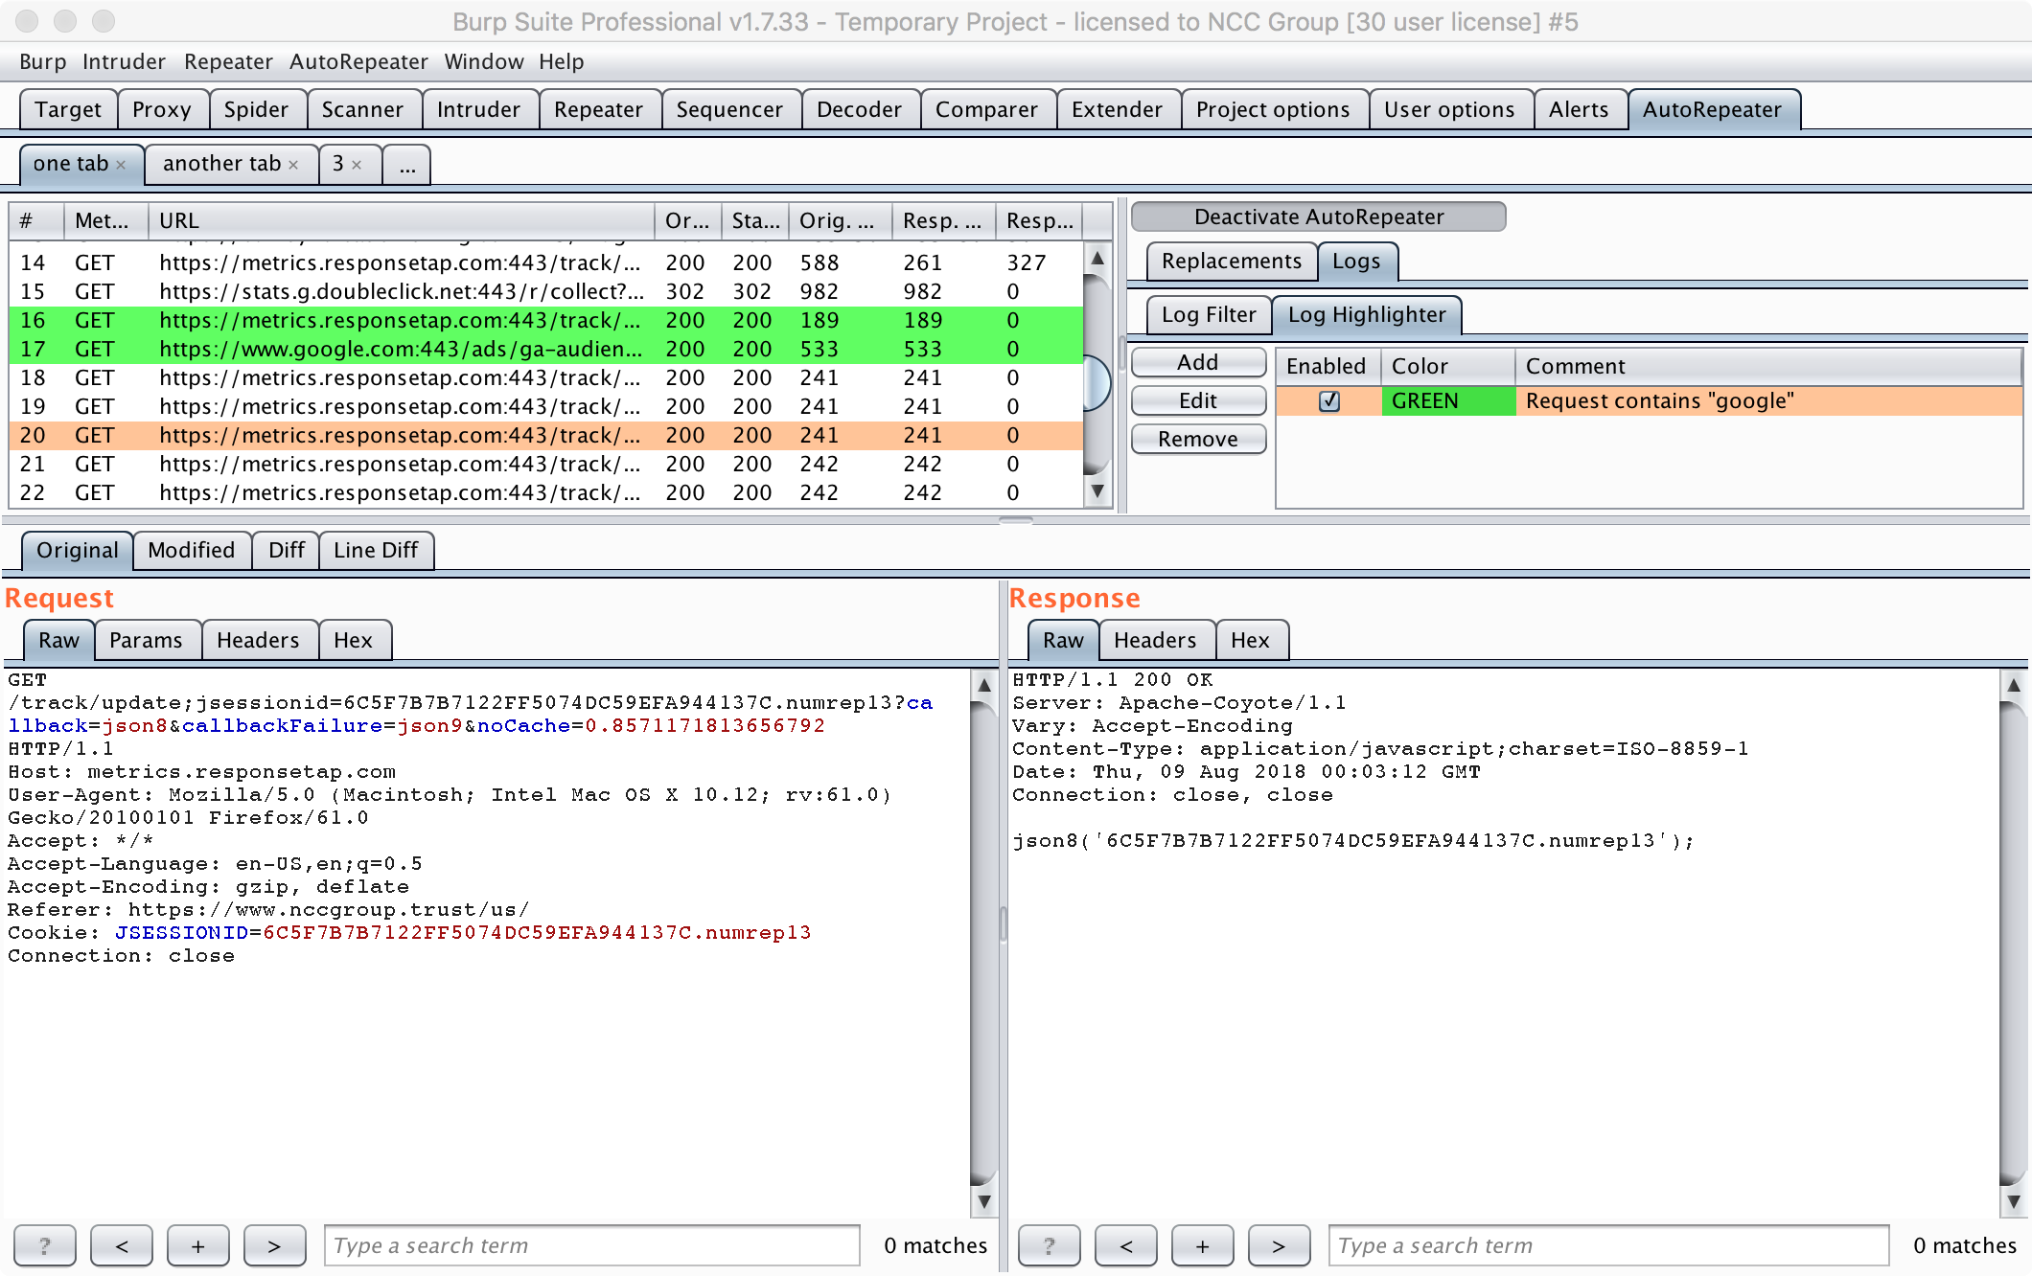Click the GREEN color cell

(x=1447, y=400)
